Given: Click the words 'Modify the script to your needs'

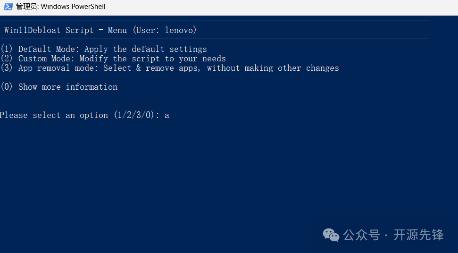Looking at the screenshot, I should [x=153, y=59].
